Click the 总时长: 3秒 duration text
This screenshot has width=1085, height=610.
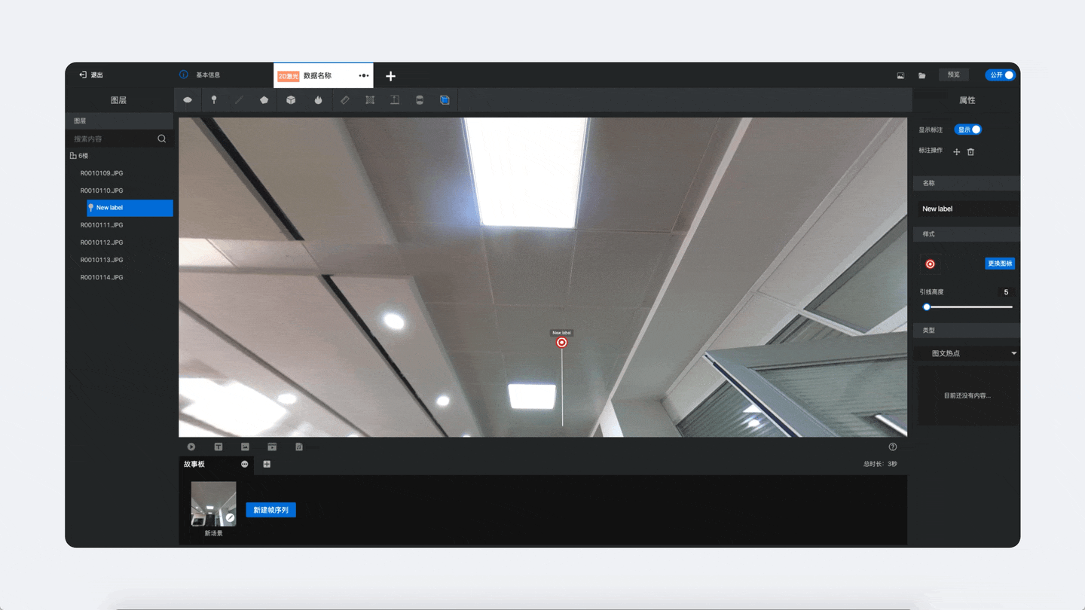[x=880, y=464]
